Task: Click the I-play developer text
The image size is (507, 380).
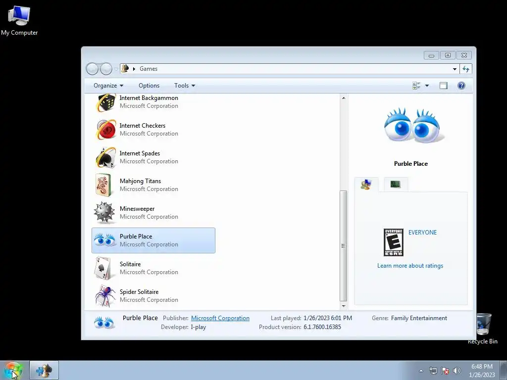Action: tap(198, 327)
